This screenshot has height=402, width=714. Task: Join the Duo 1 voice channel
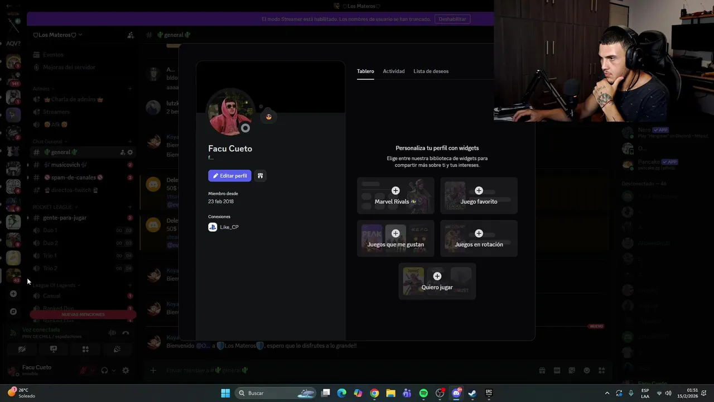(x=50, y=230)
